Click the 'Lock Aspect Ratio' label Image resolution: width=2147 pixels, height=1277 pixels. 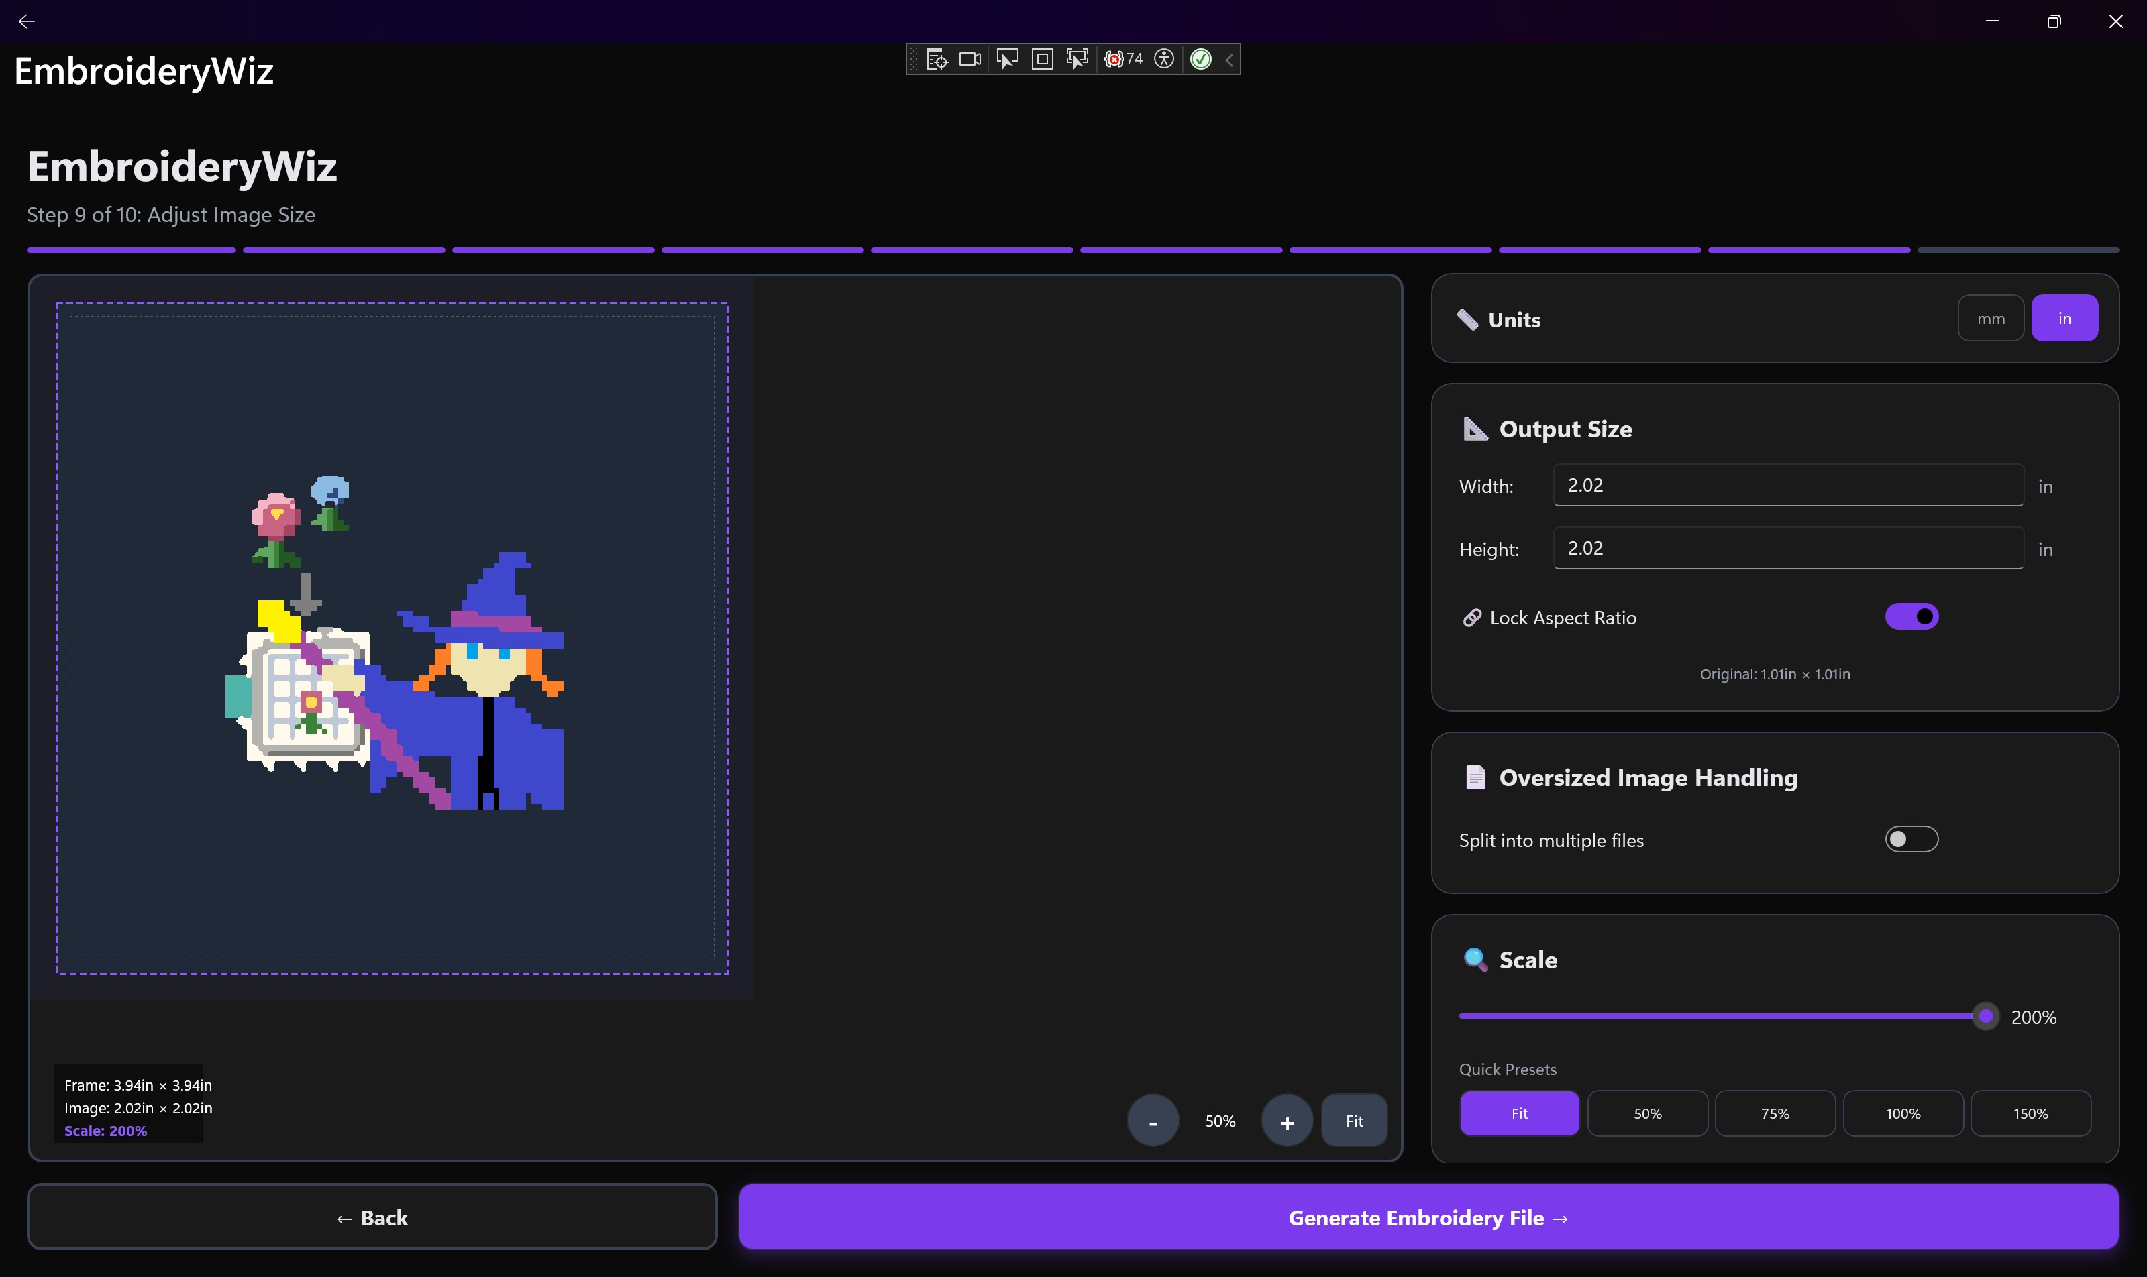[1563, 618]
